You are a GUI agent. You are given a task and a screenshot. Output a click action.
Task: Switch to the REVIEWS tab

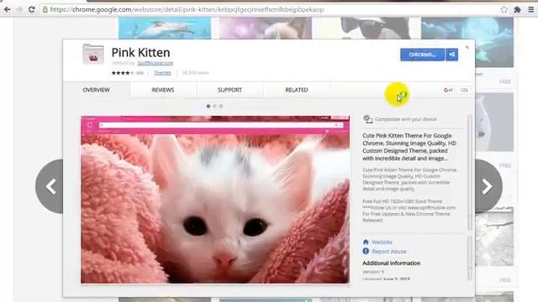[163, 90]
